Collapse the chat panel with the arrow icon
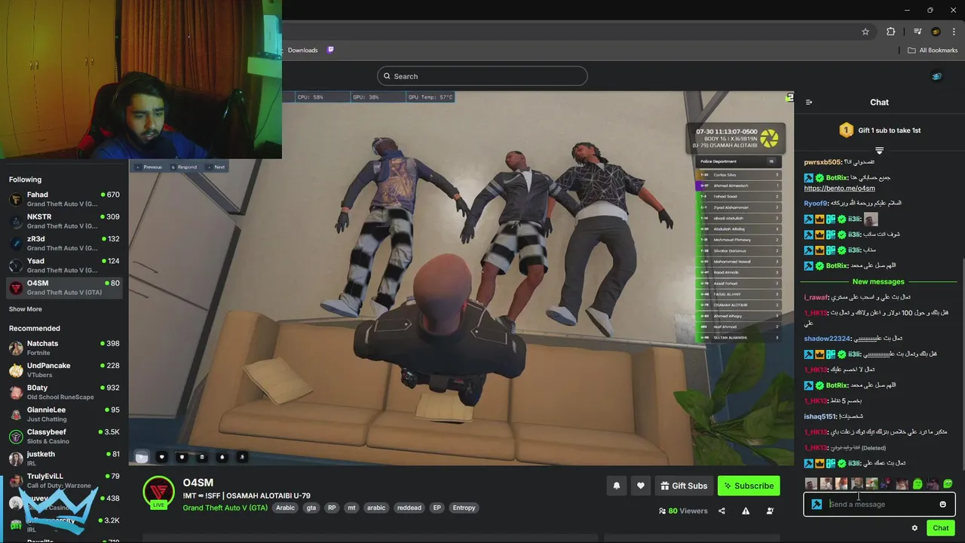Screen dimensions: 965x543 (x=809, y=102)
